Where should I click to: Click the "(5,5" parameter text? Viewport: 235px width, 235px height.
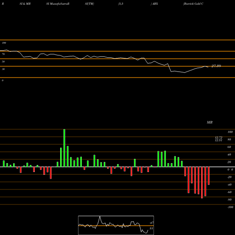121,4
